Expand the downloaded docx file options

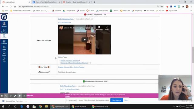pos(26,101)
